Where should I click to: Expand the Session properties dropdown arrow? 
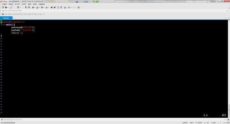(x=20, y=7)
